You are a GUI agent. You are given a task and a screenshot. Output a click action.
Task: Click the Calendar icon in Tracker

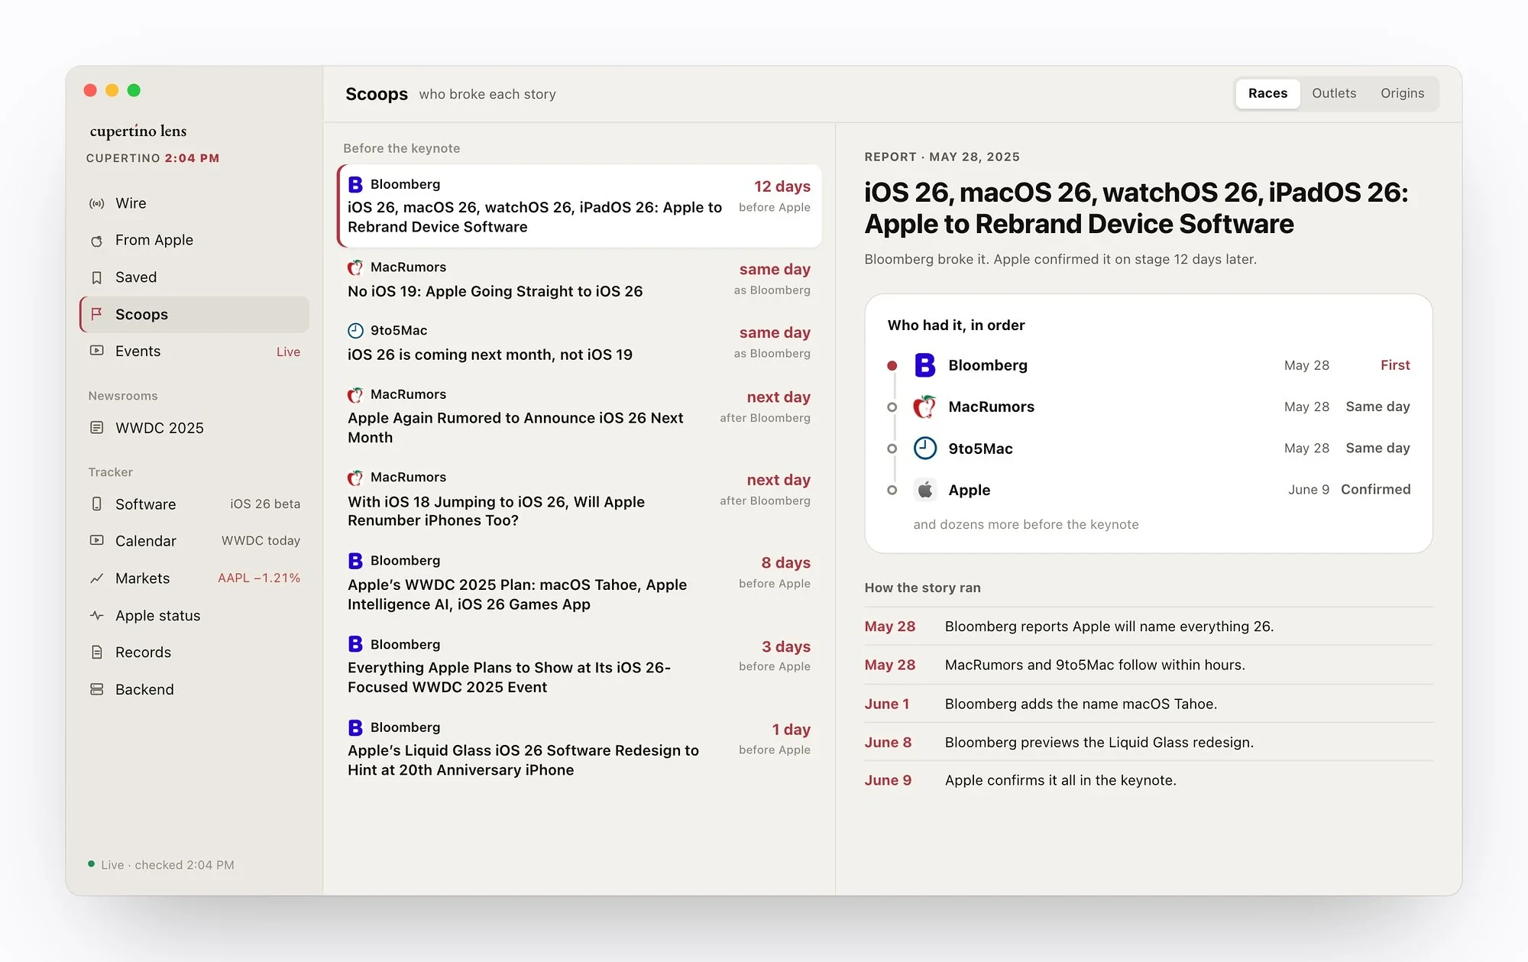[x=97, y=541]
